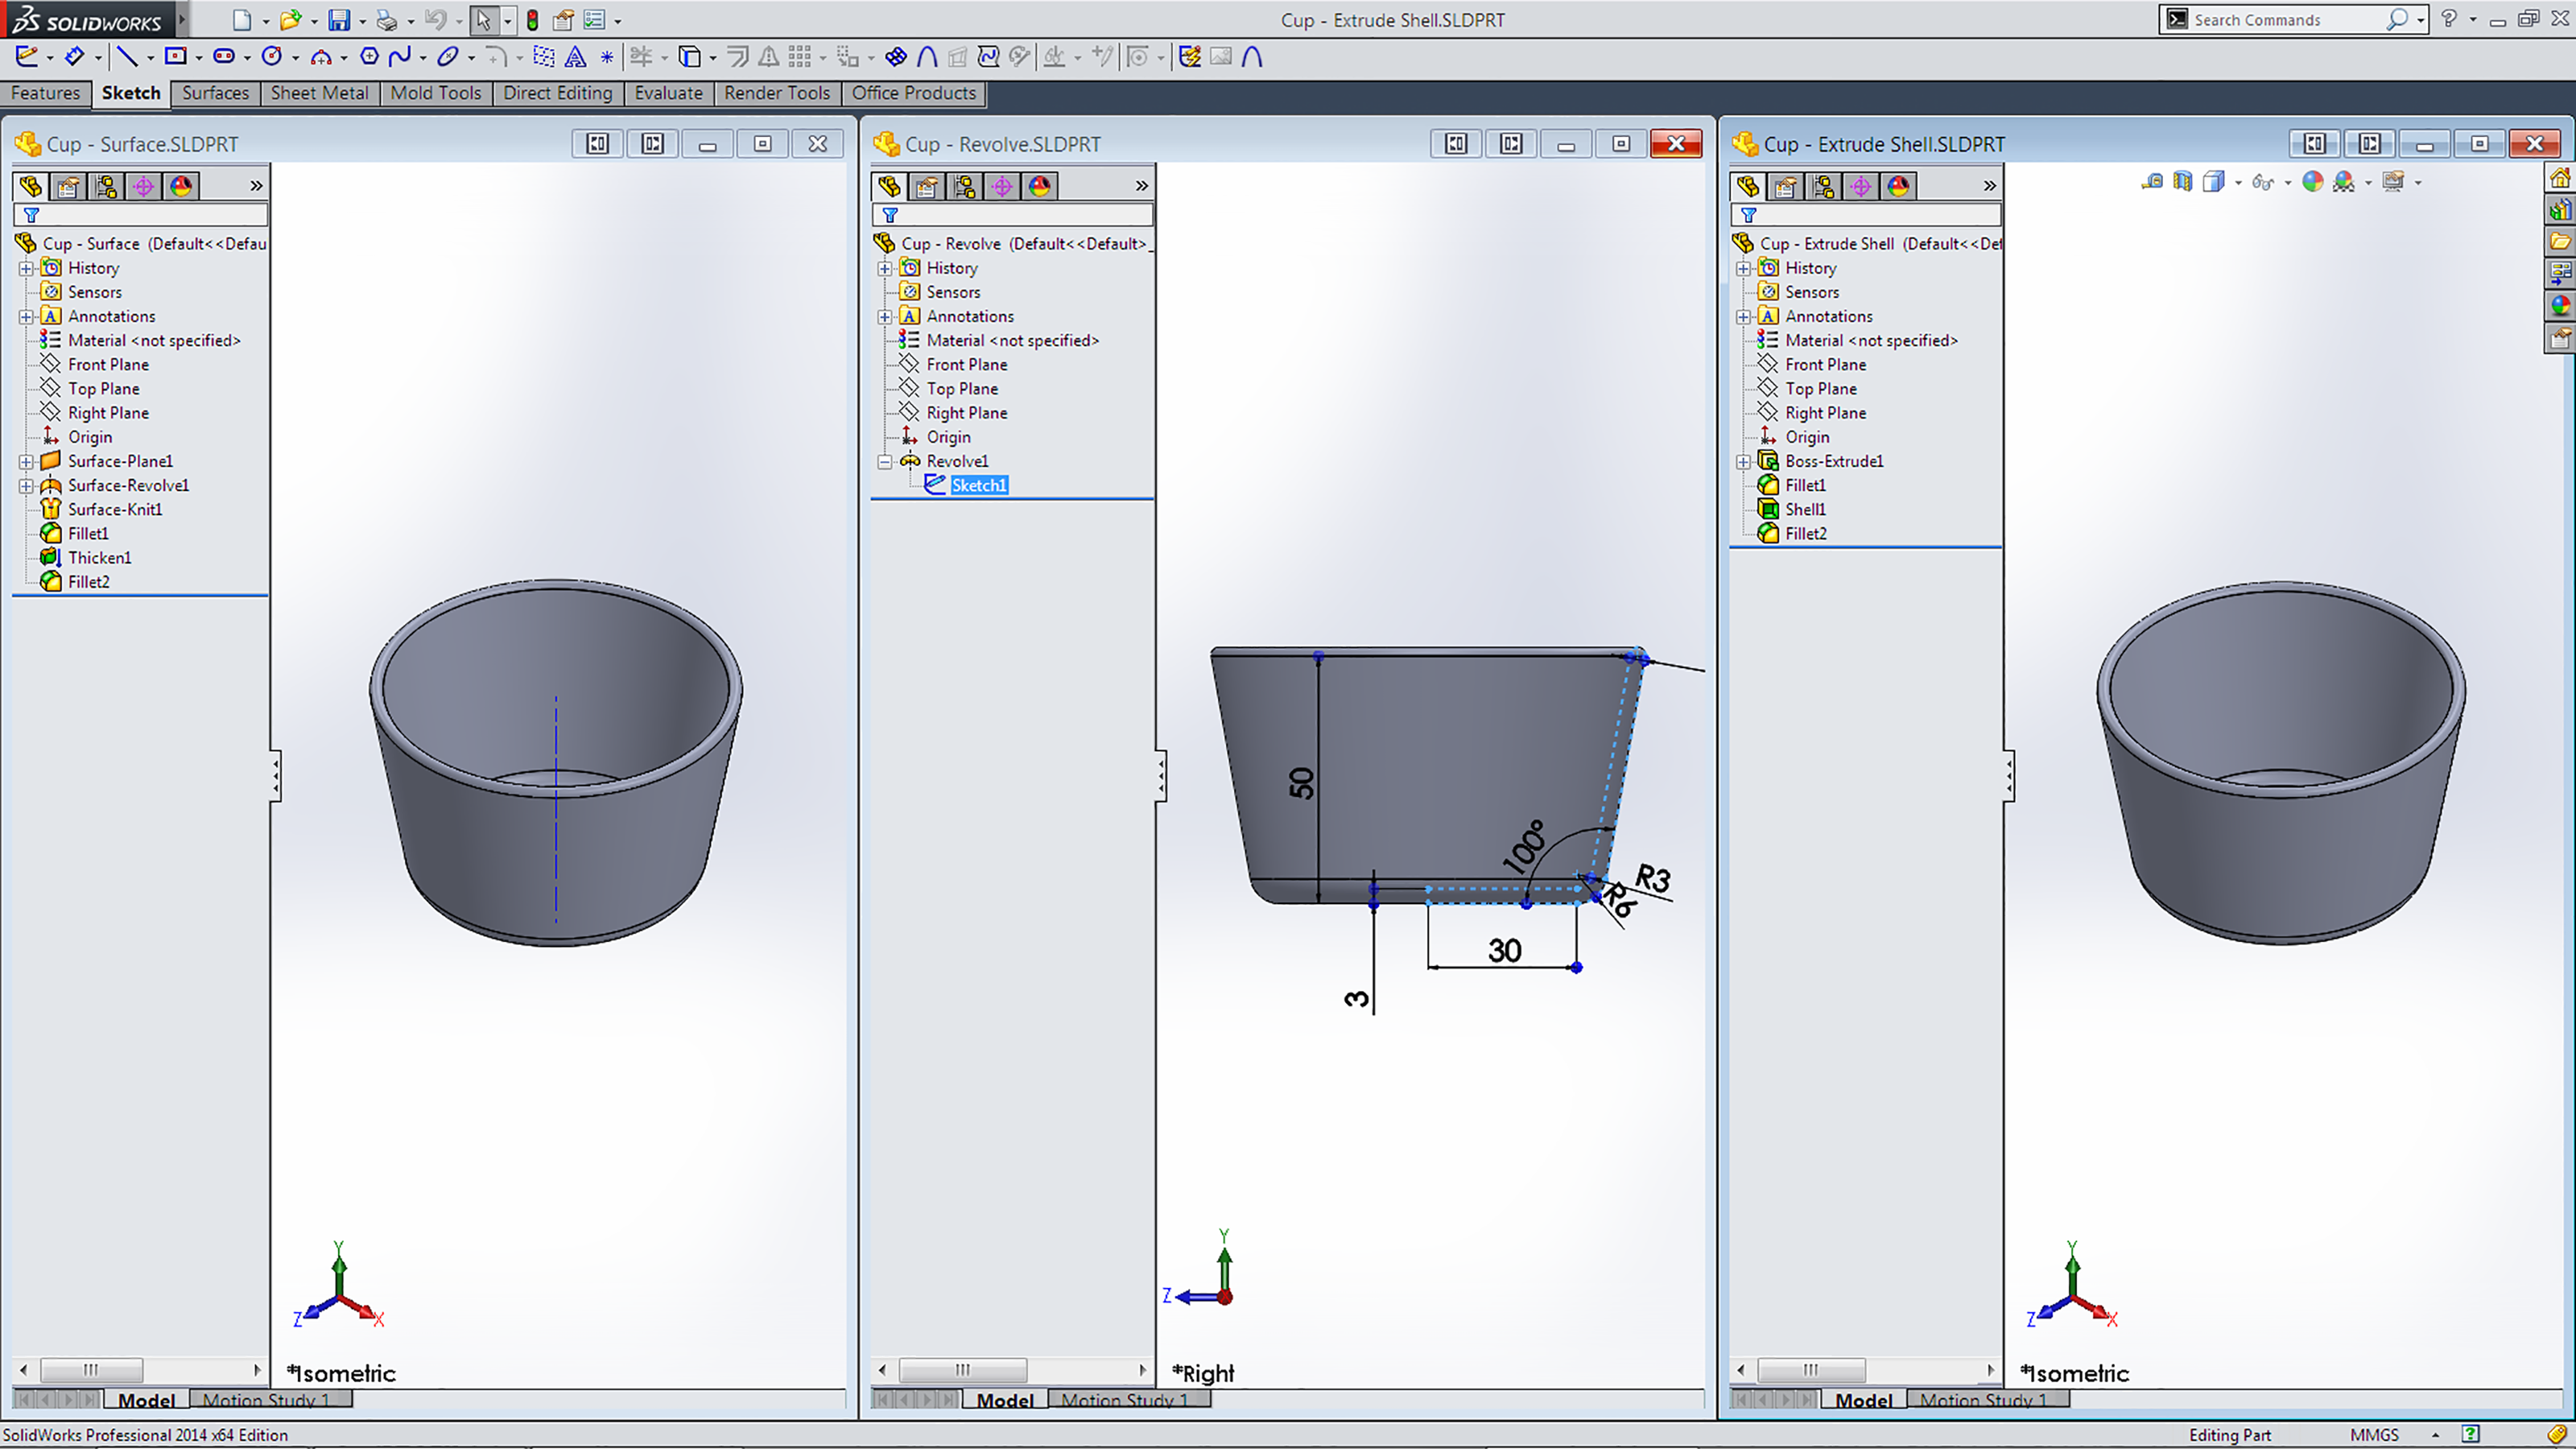Open the Evaluate command tab
The height and width of the screenshot is (1449, 2576).
(668, 93)
